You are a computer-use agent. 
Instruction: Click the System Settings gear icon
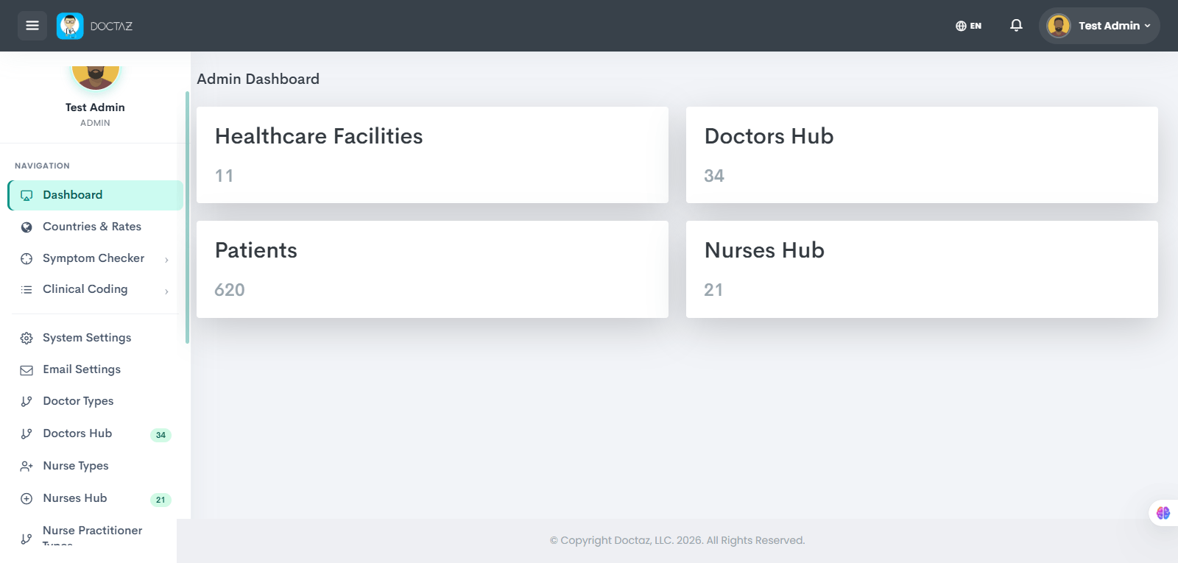click(27, 339)
